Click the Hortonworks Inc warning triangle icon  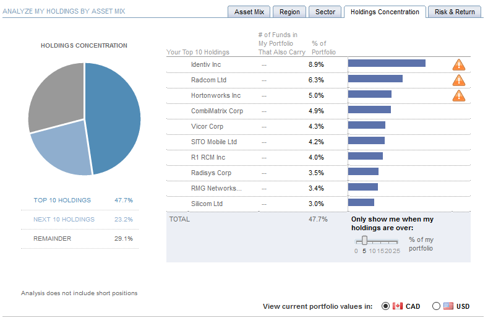pyautogui.click(x=458, y=95)
